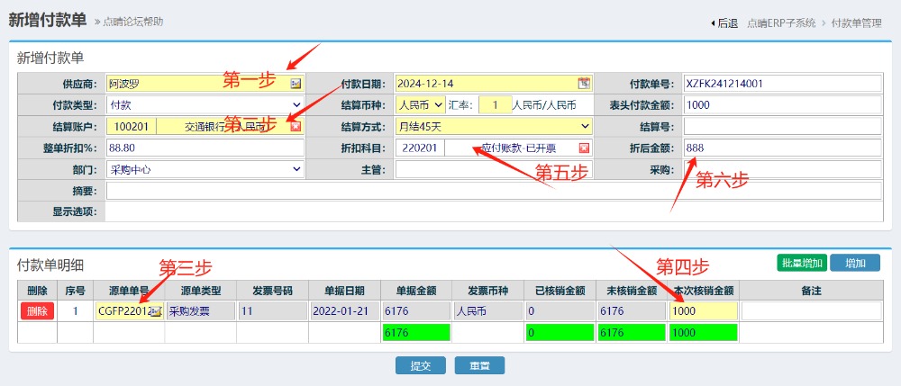Viewport: 901px width, 386px height.
Task: Click the 单据日期 cell 2022-01-21
Action: (344, 311)
